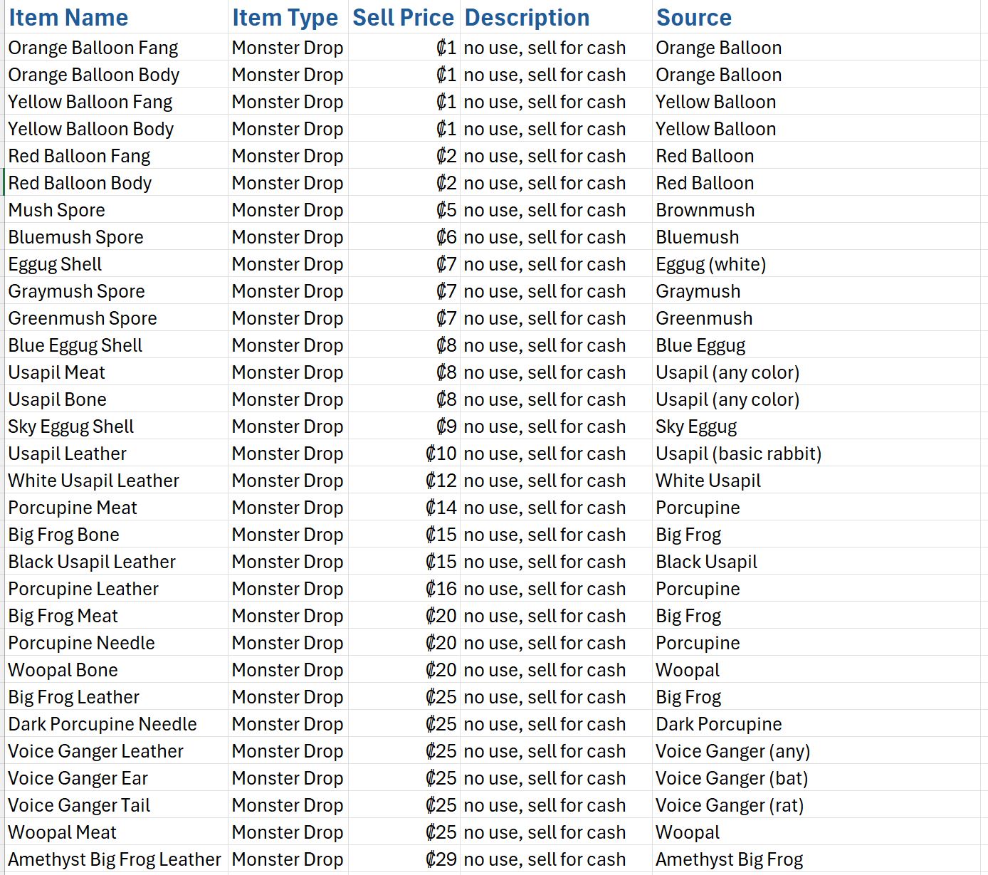Screen dimensions: 988x875
Task: Select the Amethyst Big Frog Leather cell
Action: click(x=116, y=859)
